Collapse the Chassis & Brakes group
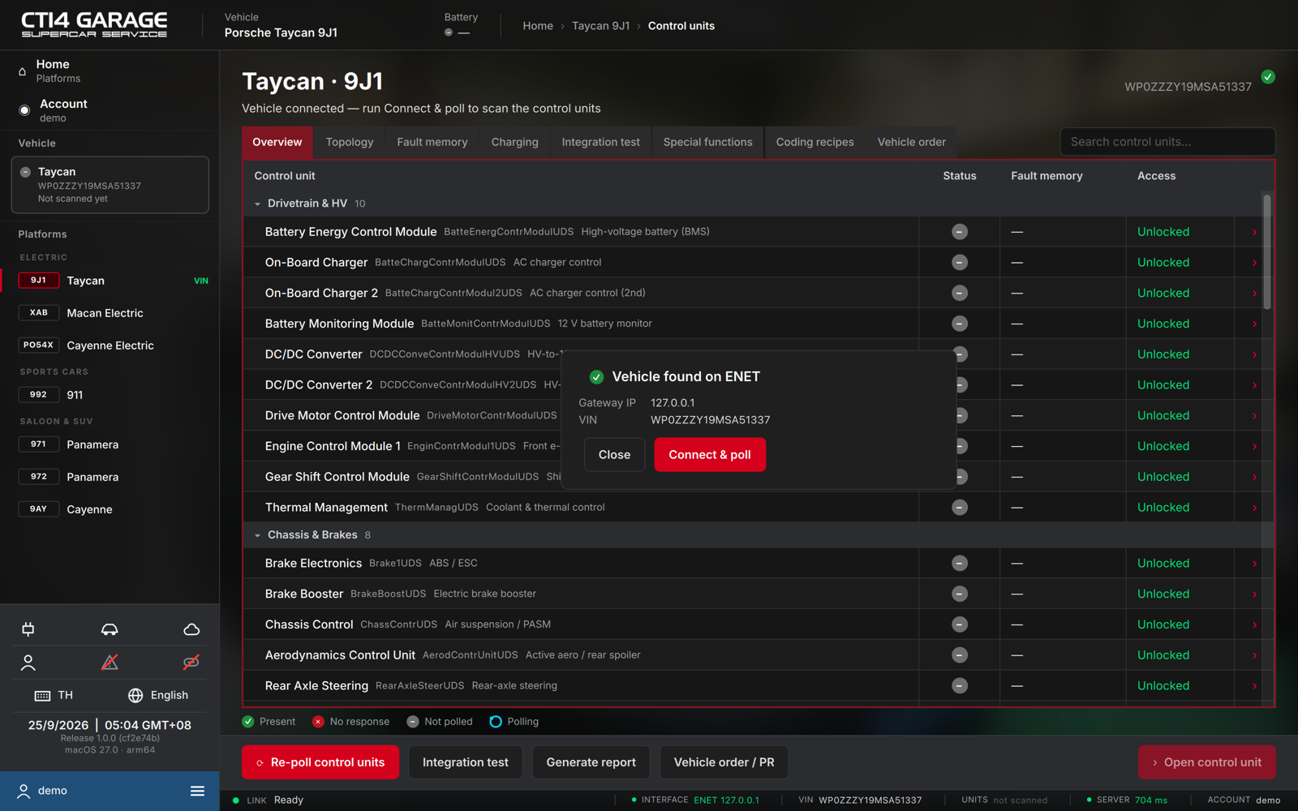 (x=257, y=535)
